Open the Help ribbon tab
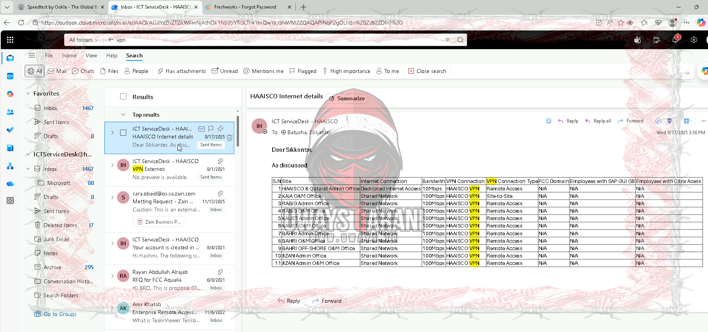The height and width of the screenshot is (332, 708). click(111, 55)
